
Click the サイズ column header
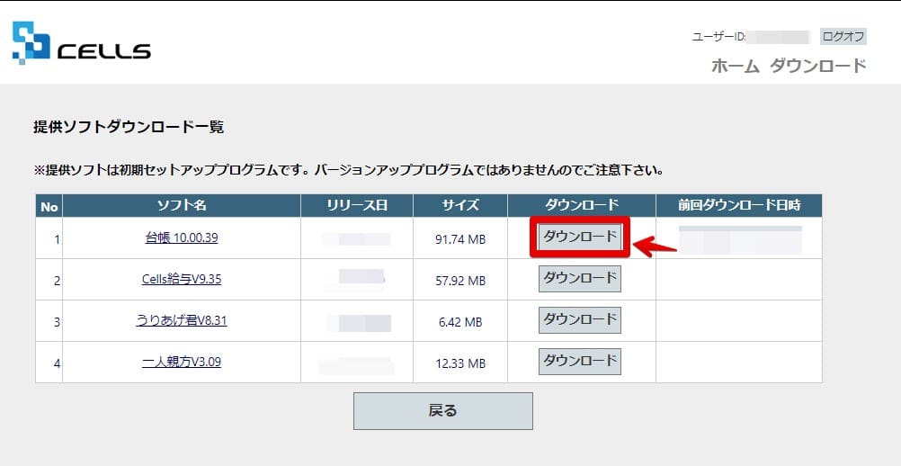(460, 206)
